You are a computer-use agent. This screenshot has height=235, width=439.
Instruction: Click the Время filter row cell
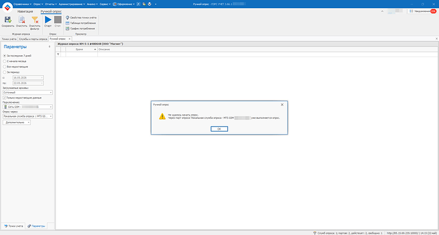point(81,55)
